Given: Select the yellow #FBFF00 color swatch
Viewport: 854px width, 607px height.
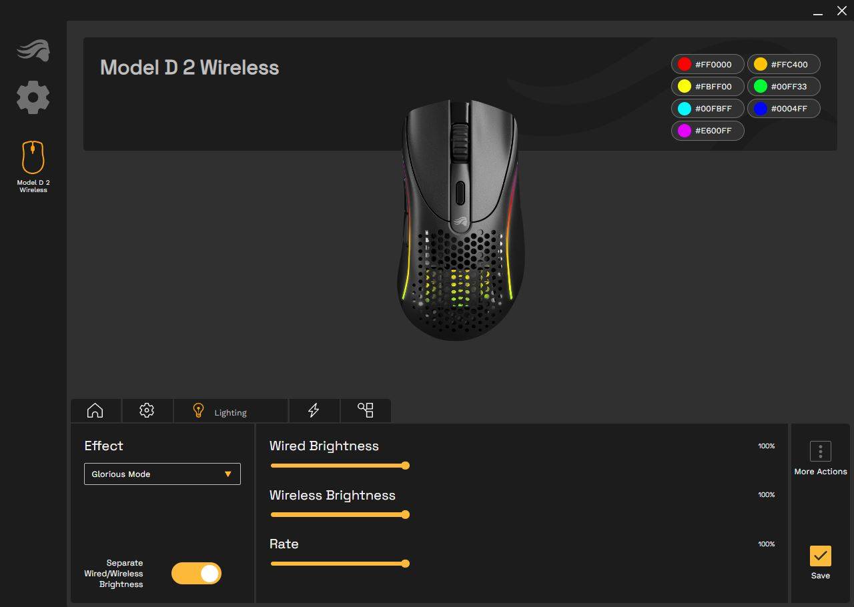Looking at the screenshot, I should tap(708, 87).
